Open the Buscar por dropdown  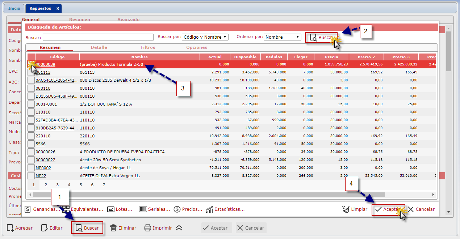(205, 37)
